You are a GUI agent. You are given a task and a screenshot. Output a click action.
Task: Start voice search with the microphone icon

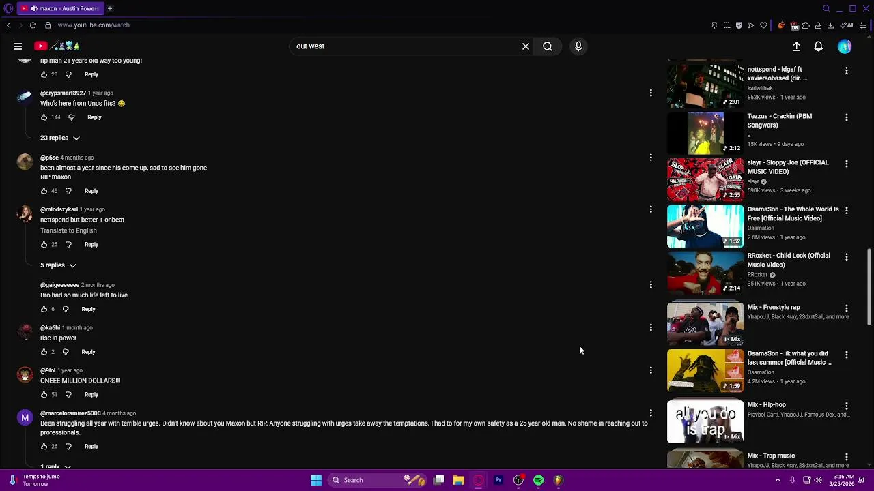pyautogui.click(x=578, y=46)
